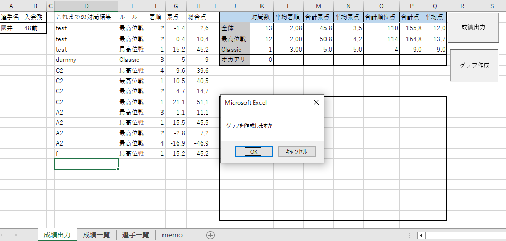
Task: Click the empty selected cell below f
Action: 86,164
